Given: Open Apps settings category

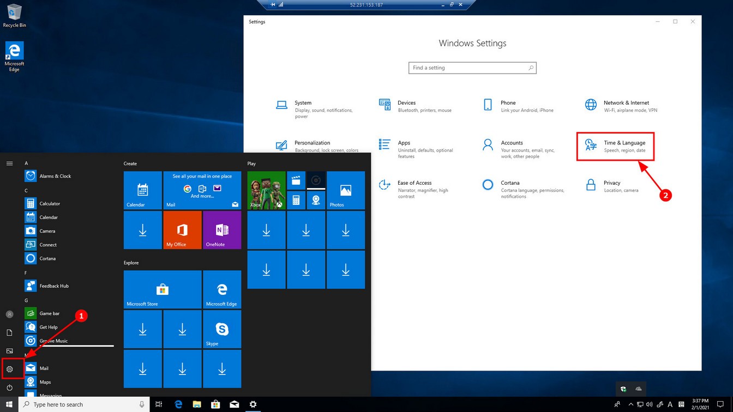Looking at the screenshot, I should 417,149.
